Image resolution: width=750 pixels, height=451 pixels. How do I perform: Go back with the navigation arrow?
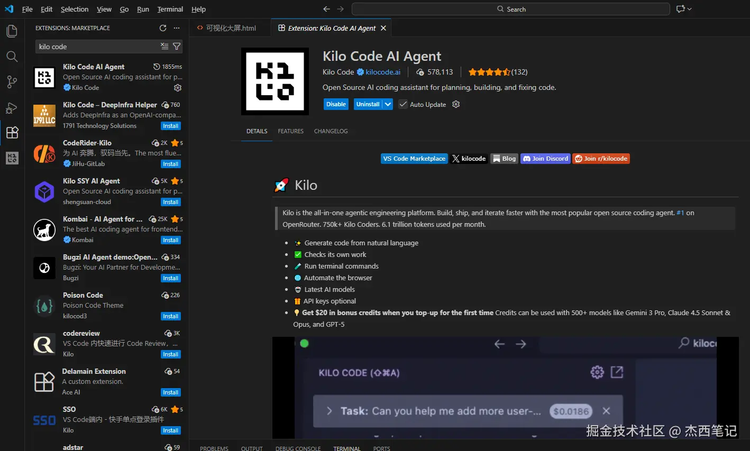(x=326, y=9)
